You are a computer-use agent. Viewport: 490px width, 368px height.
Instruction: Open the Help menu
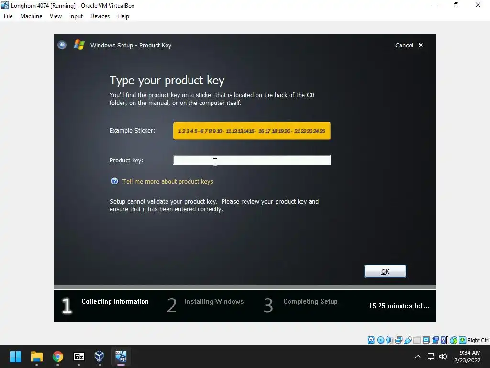(123, 16)
